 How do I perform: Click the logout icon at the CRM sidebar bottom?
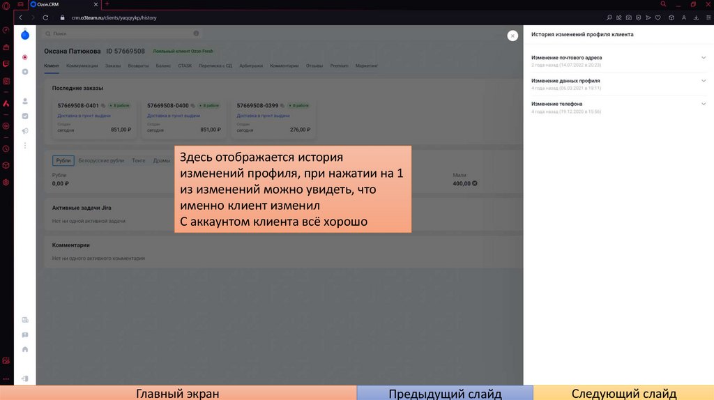point(25,378)
